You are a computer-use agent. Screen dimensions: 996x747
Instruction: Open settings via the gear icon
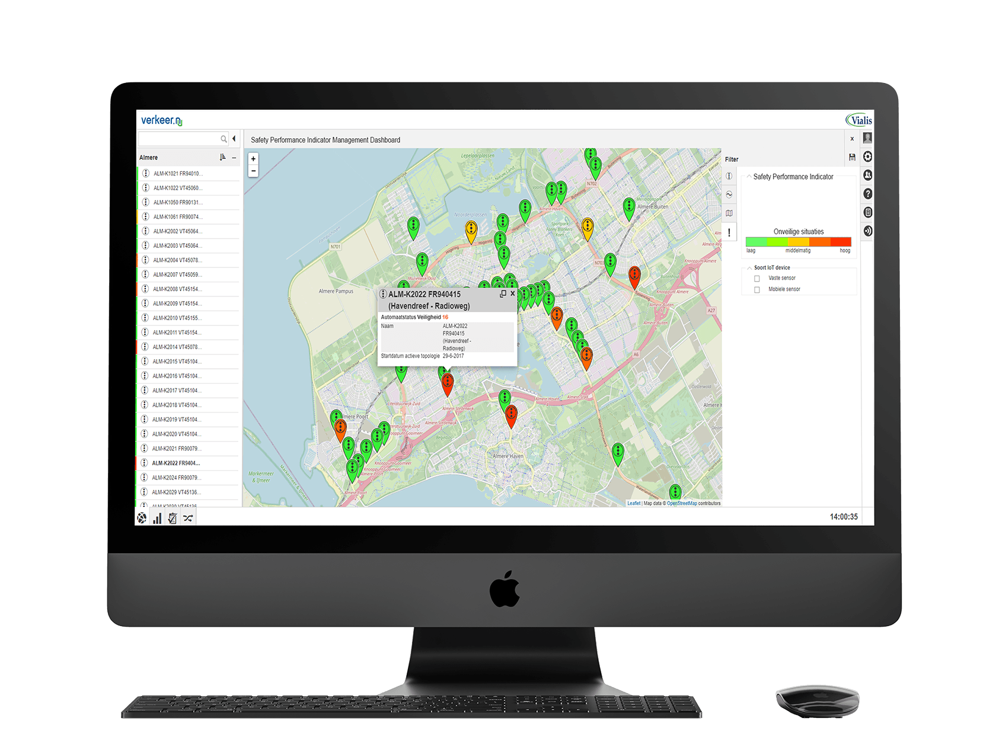click(x=868, y=157)
